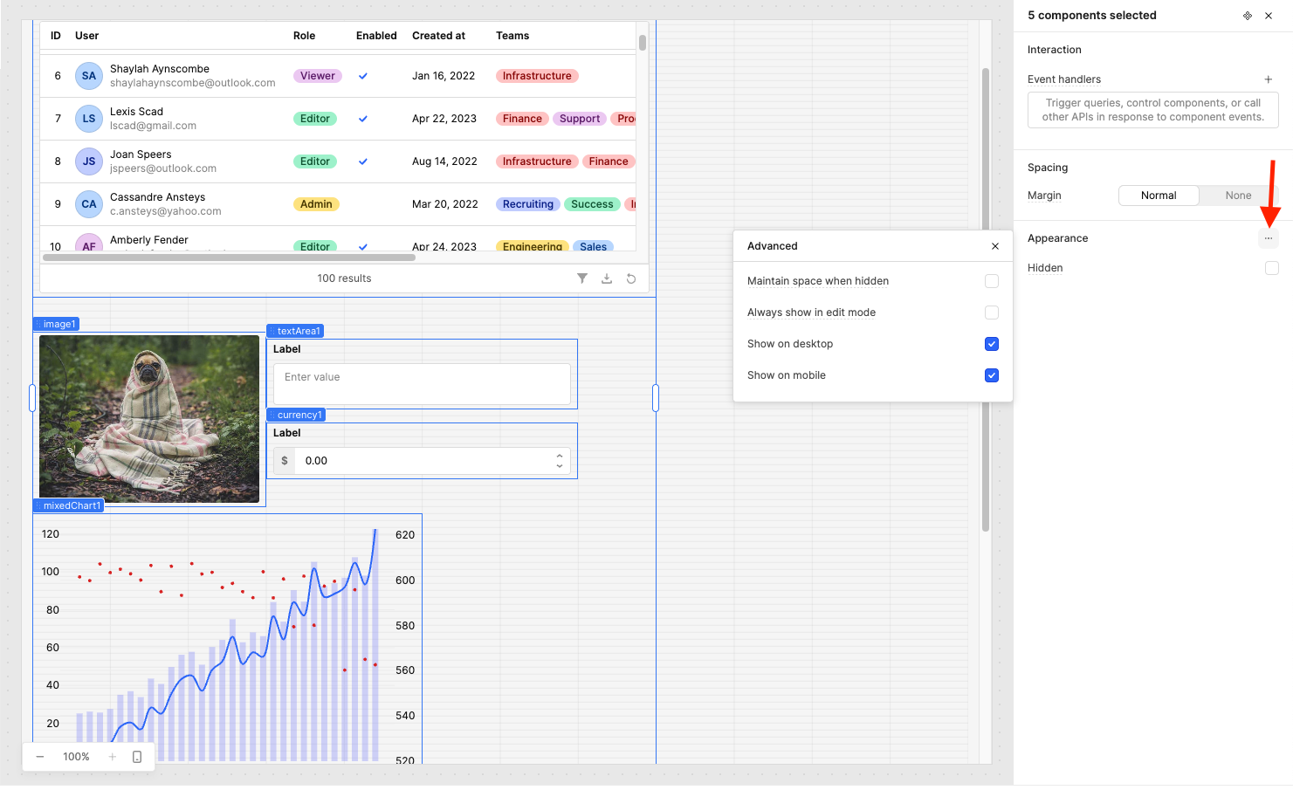Select the image1 component label
1293x790 pixels.
click(57, 324)
